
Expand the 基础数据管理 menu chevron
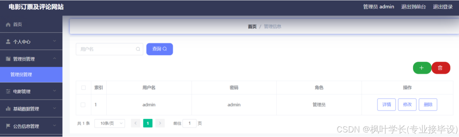55,109
